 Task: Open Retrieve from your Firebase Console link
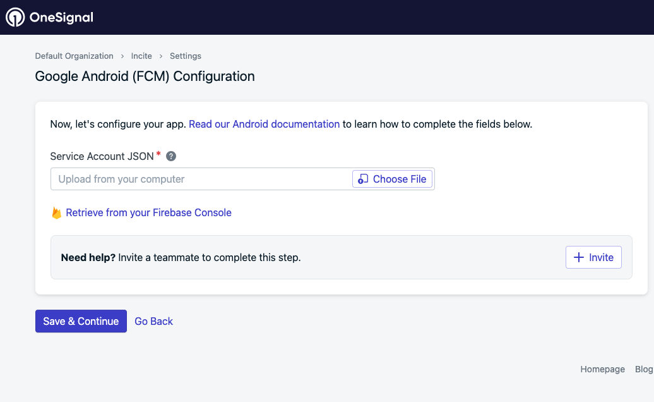tap(148, 213)
